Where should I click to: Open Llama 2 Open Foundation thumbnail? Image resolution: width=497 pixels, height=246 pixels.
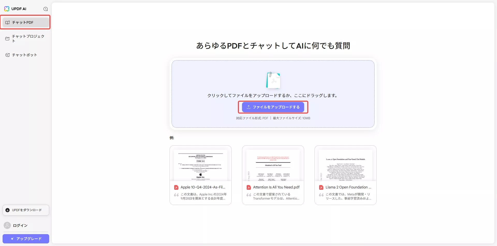point(346,165)
